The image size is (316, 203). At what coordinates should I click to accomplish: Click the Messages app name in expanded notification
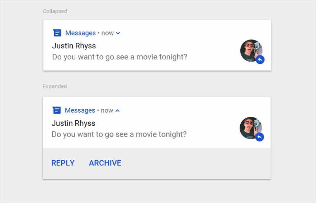click(x=80, y=110)
